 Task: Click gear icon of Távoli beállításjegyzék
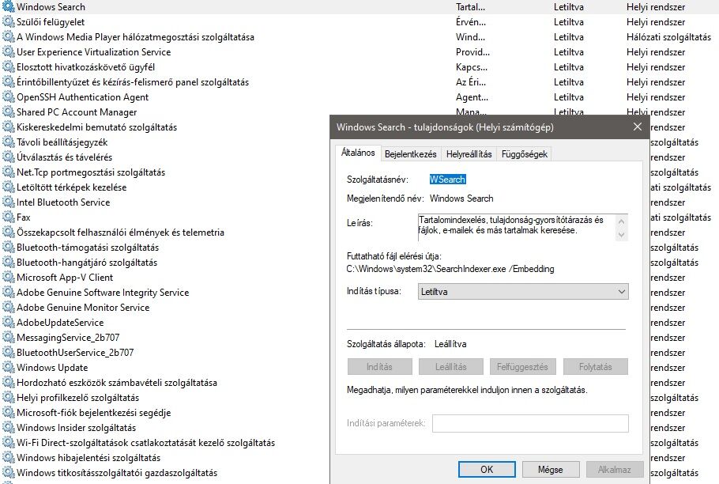point(8,142)
